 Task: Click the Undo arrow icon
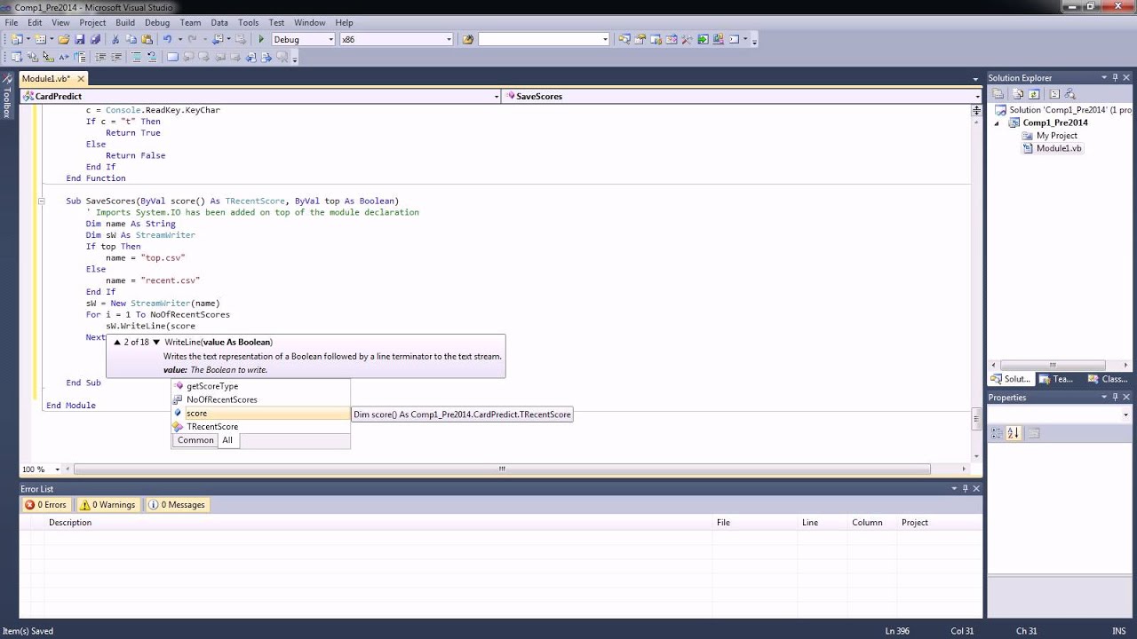[x=167, y=39]
